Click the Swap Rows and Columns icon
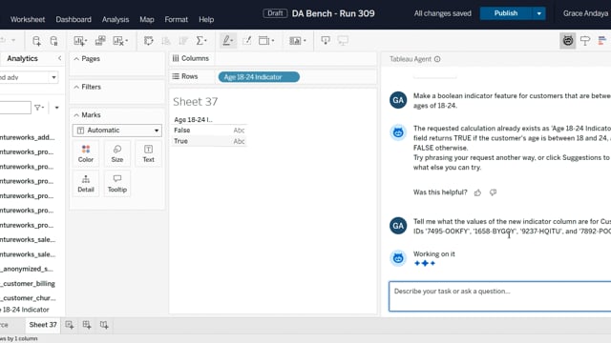611x343 pixels. point(148,41)
